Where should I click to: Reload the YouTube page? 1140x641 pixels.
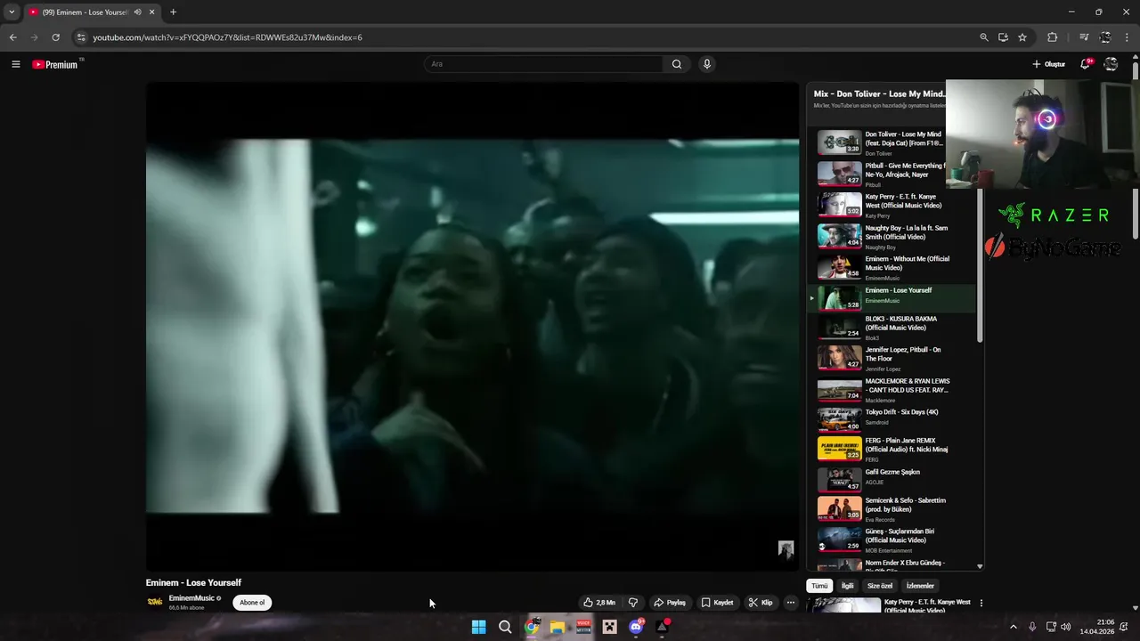(x=55, y=37)
